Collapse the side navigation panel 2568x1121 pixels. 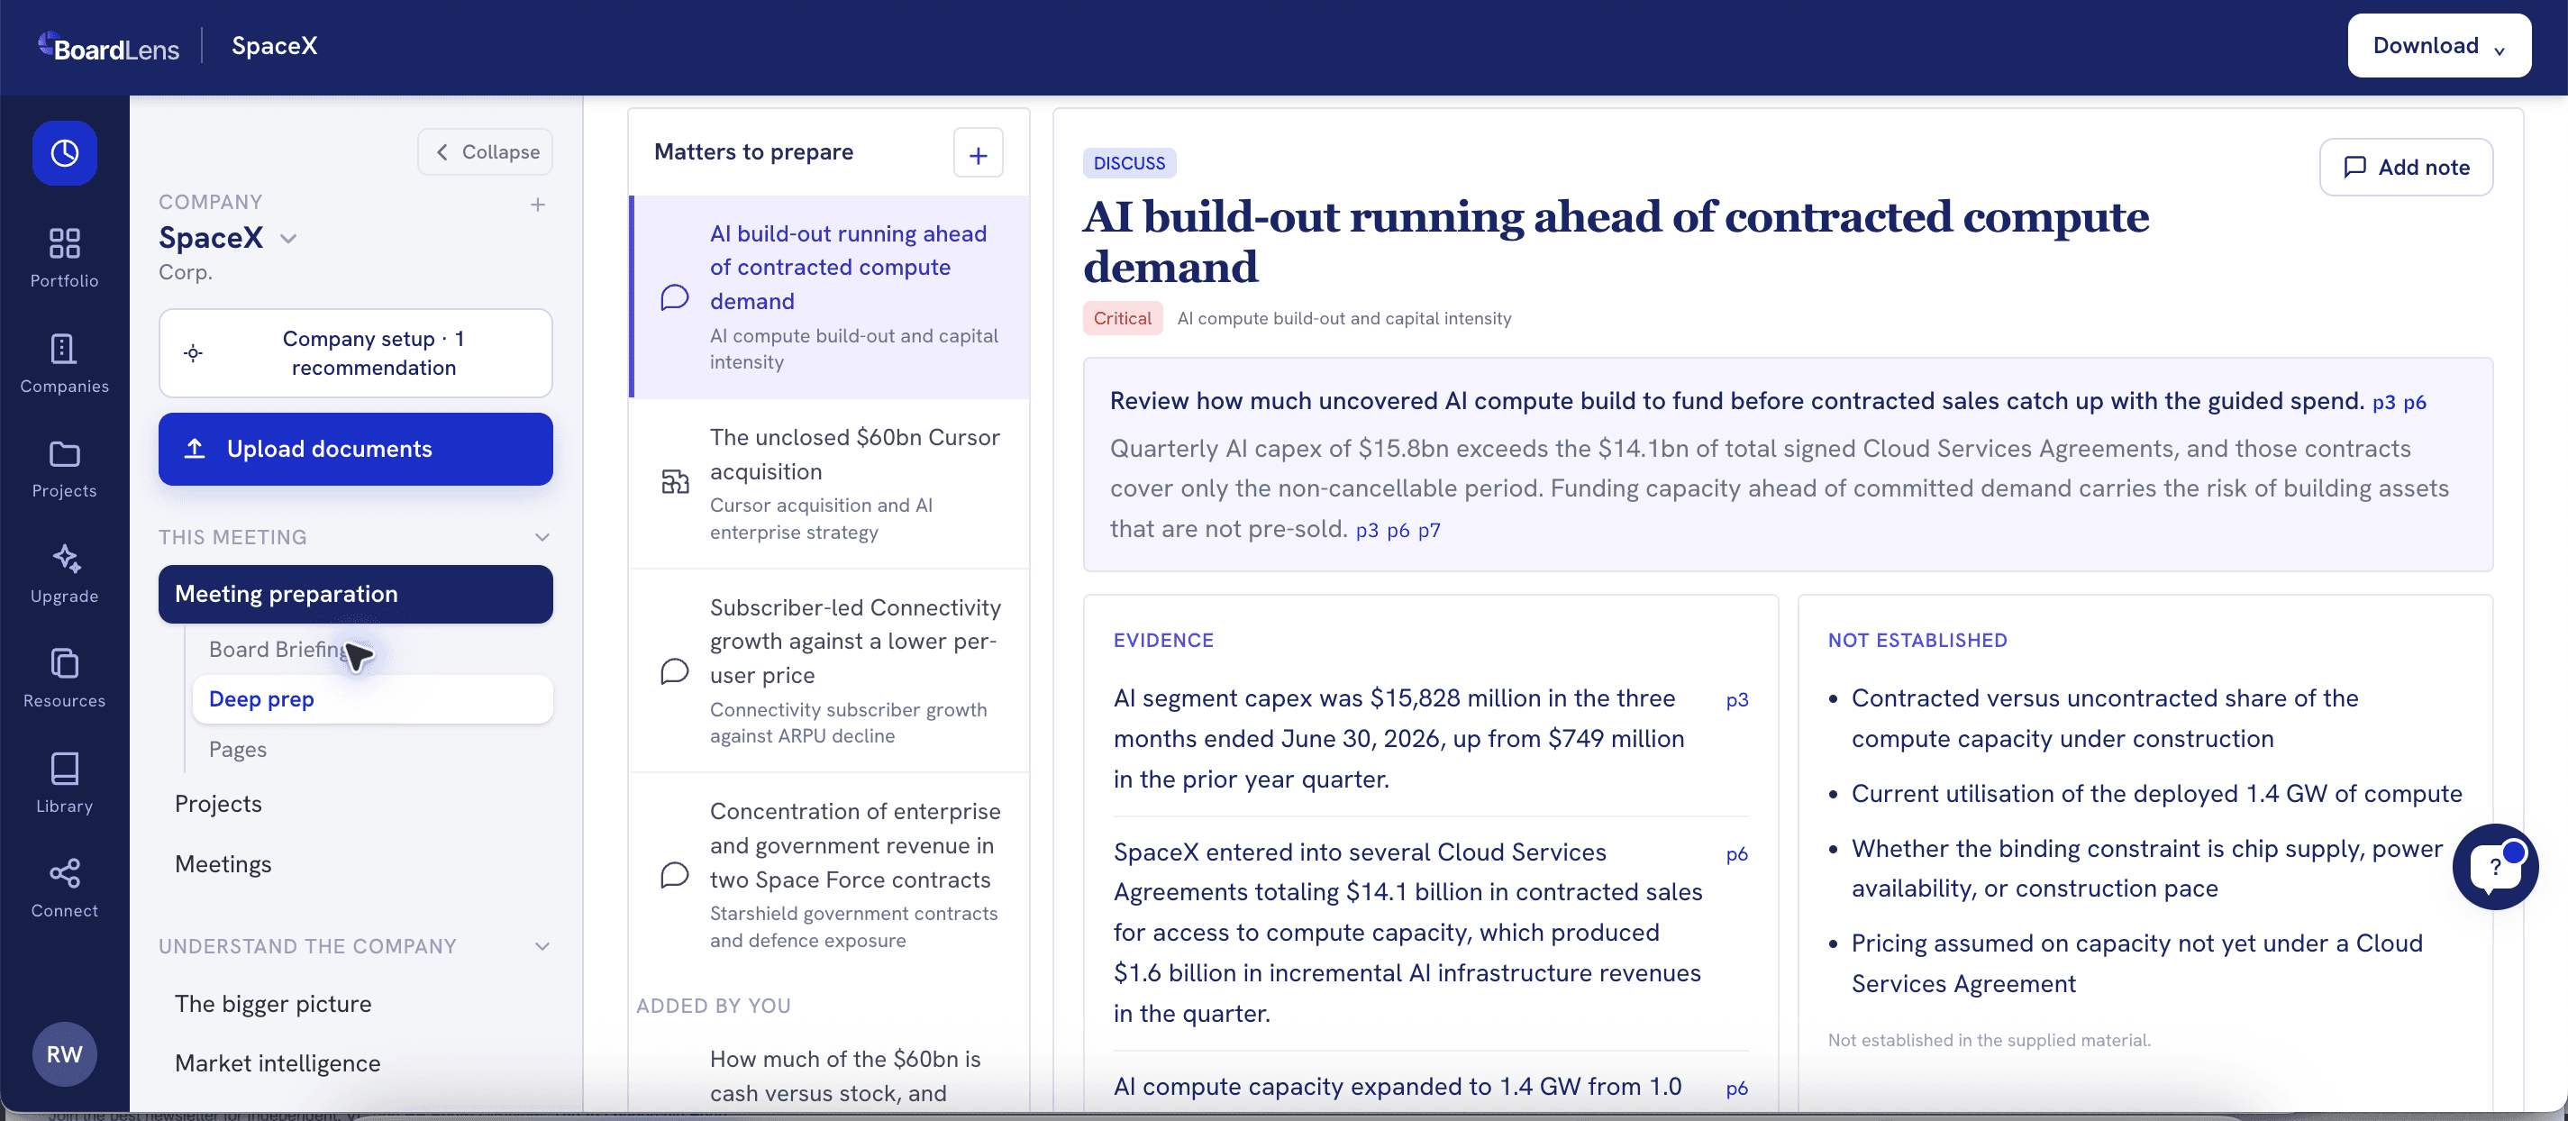(x=486, y=152)
